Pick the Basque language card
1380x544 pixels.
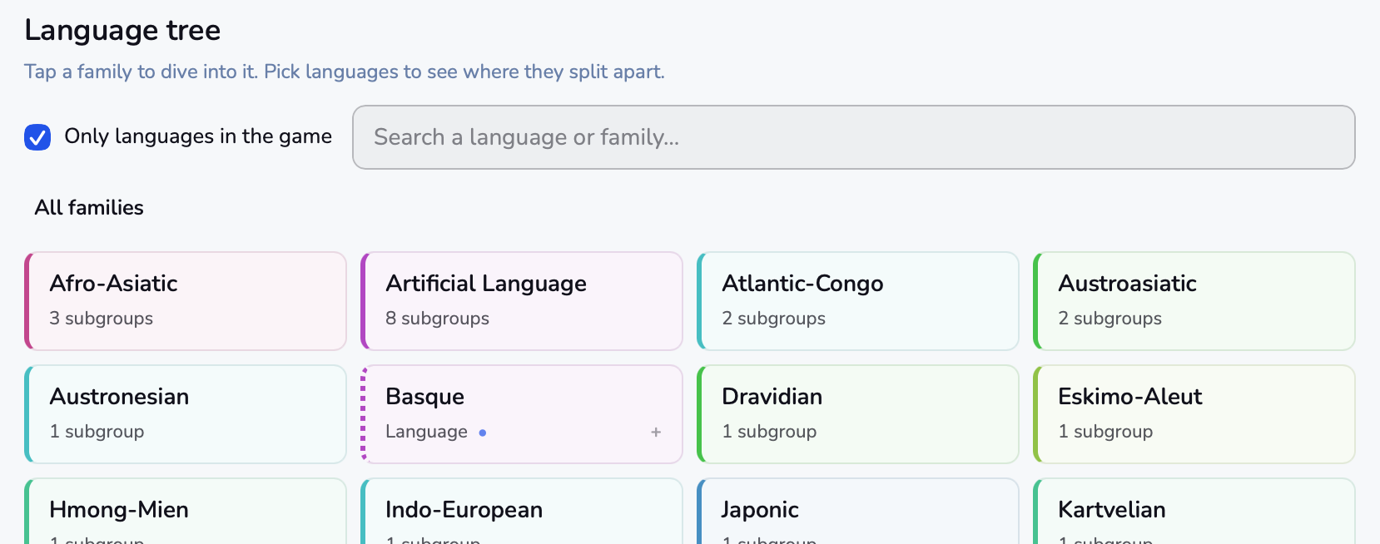point(522,414)
